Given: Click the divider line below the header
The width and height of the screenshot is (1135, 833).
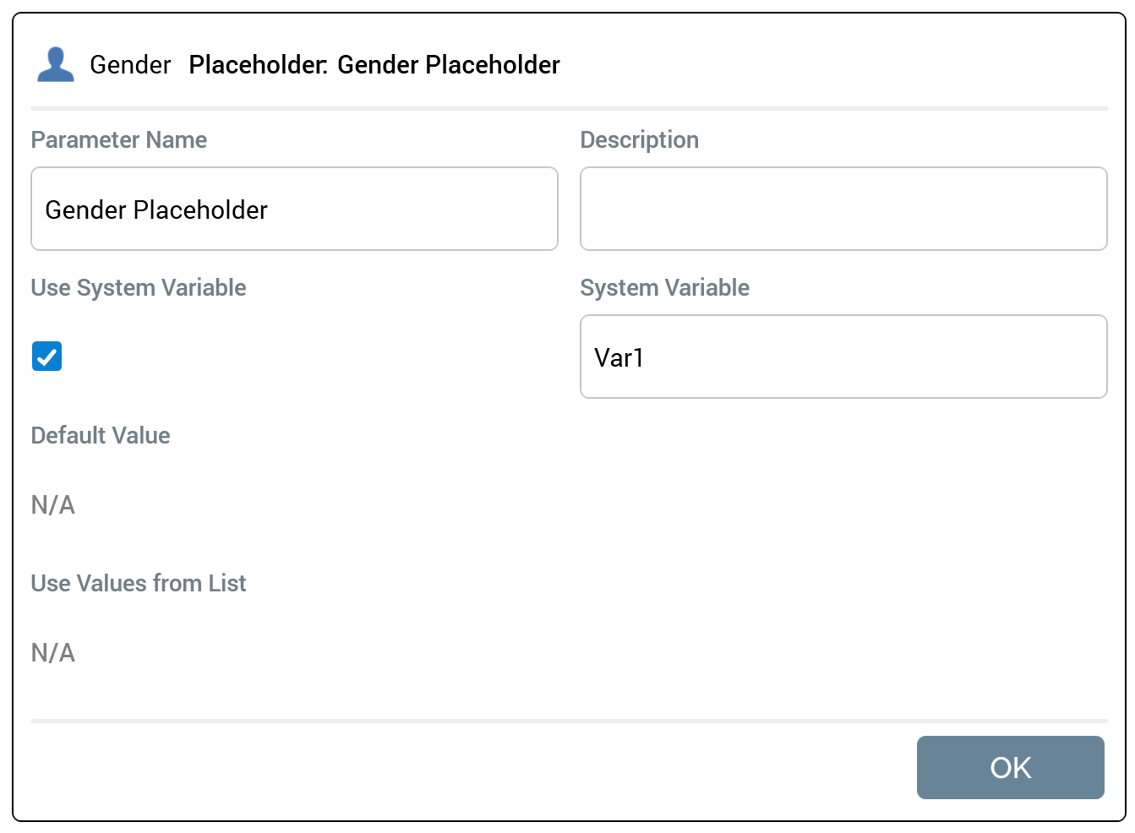Looking at the screenshot, I should 569,109.
